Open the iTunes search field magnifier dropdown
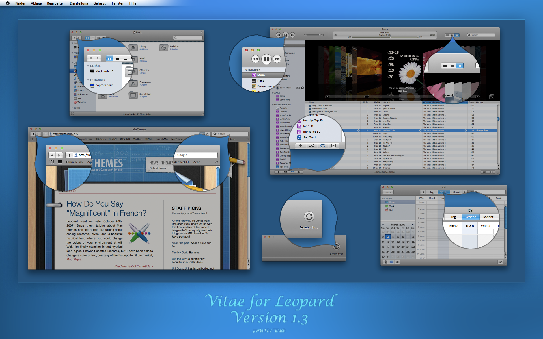The height and width of the screenshot is (339, 543). 469,35
